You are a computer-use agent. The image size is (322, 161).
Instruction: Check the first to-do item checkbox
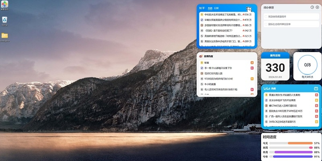266,17
